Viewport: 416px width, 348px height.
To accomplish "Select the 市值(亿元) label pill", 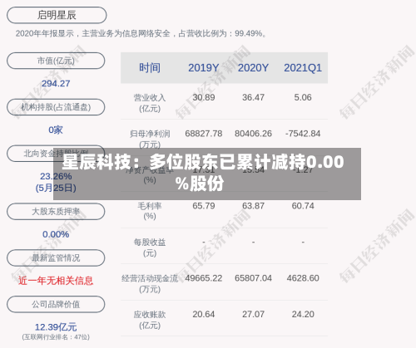I will [x=56, y=61].
